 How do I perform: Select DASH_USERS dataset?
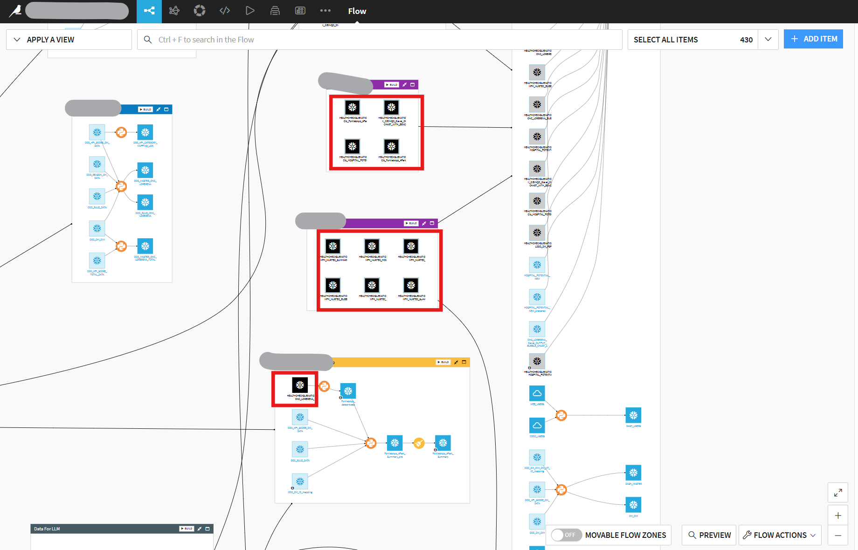coord(633,415)
